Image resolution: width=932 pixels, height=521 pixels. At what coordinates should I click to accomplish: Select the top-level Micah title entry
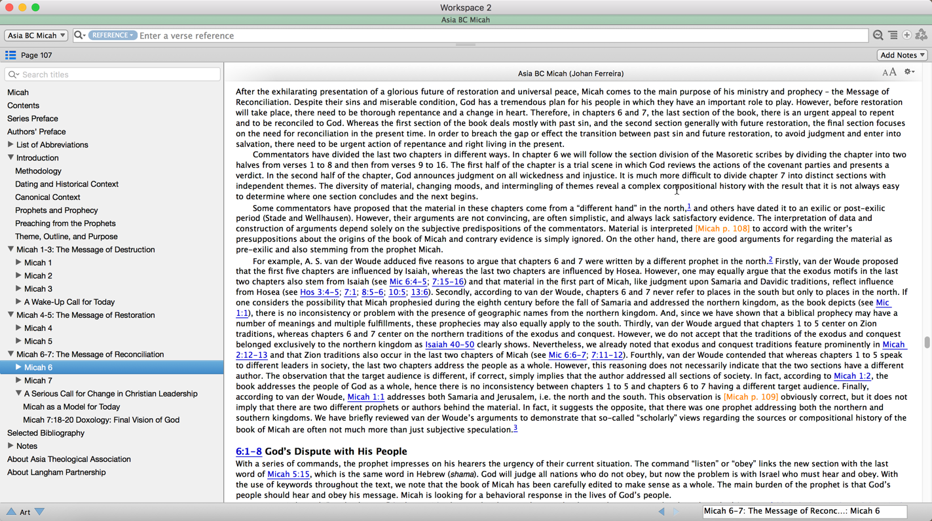[x=18, y=92]
